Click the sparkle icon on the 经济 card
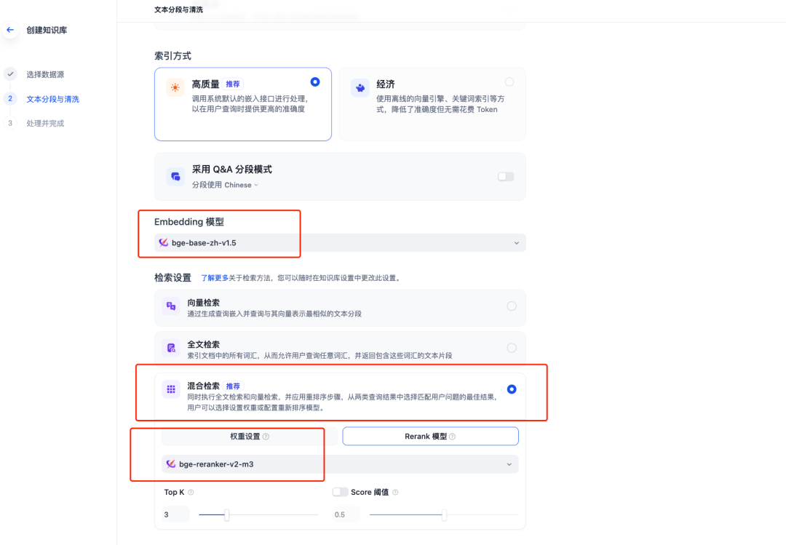 pos(361,87)
